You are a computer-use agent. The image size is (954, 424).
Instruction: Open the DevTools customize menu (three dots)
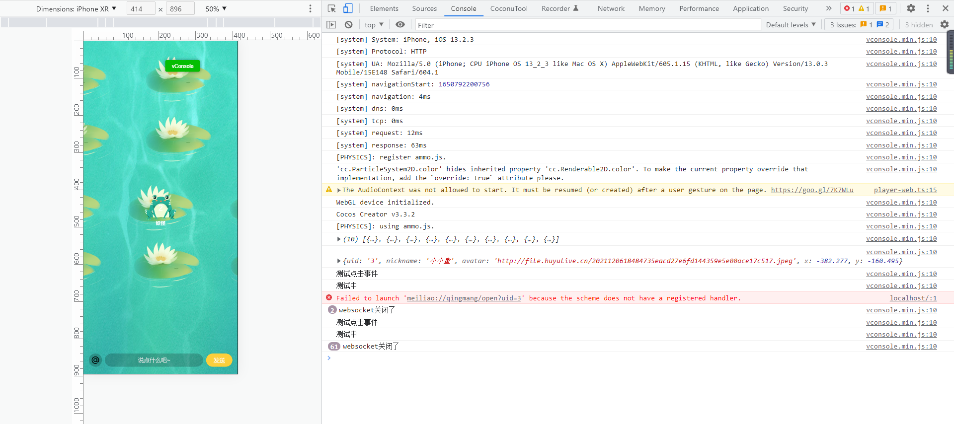click(x=928, y=8)
